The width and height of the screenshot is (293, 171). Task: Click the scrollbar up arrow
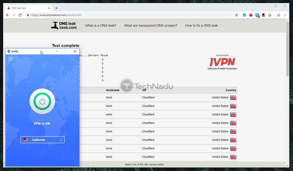pos(288,20)
